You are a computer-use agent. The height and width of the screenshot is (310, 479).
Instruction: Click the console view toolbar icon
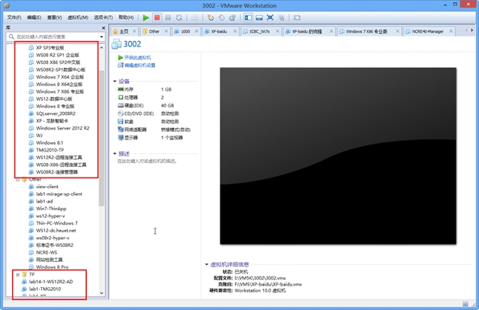297,18
